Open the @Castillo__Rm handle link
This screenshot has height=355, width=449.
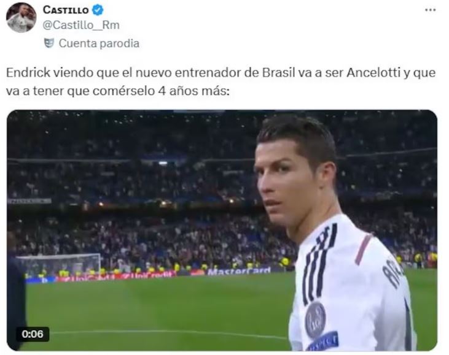81,25
